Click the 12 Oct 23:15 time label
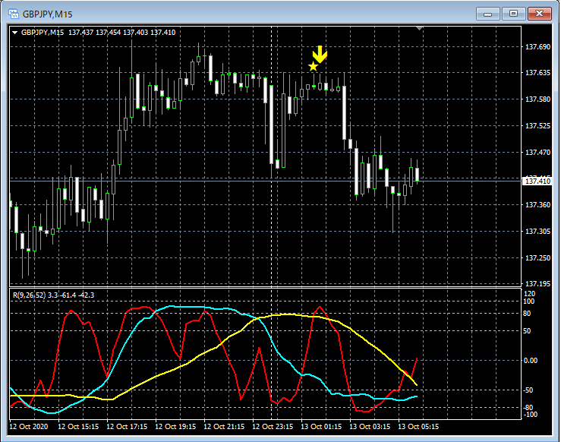Viewport: 561px width, 442px height. coord(273,427)
